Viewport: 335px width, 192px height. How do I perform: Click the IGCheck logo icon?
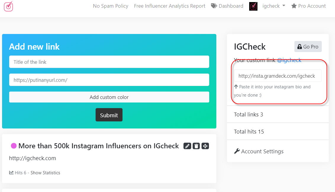(x=9, y=6)
